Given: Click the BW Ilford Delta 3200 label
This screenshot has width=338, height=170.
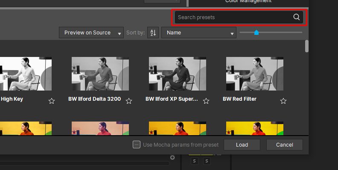Looking at the screenshot, I should pyautogui.click(x=94, y=99).
